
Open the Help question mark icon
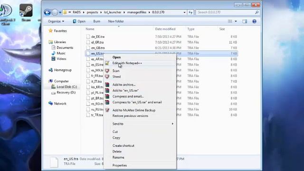tap(254, 21)
